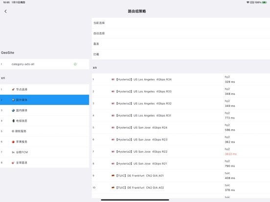Open the 节点选择 rocket group
270x202 pixels.
[45, 89]
